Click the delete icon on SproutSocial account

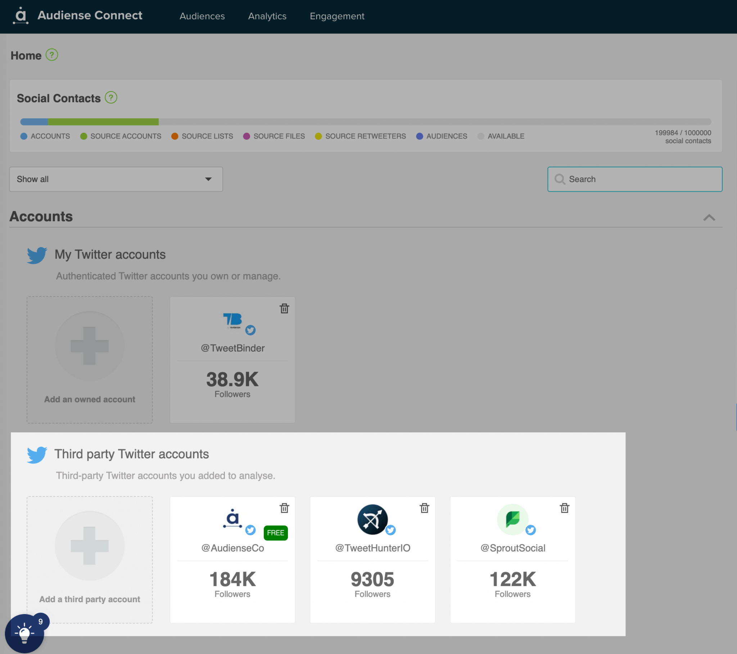click(564, 508)
